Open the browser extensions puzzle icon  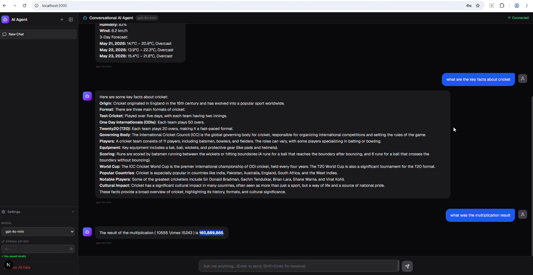point(502,6)
